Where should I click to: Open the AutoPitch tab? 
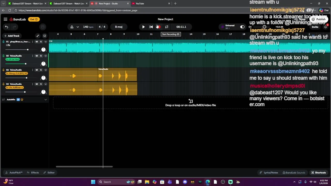(14, 173)
